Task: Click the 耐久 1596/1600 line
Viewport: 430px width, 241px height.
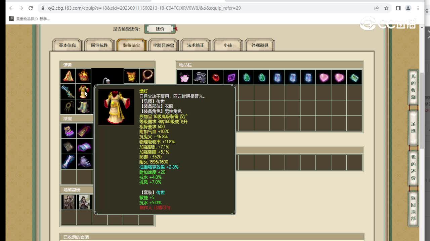Action: point(154,162)
